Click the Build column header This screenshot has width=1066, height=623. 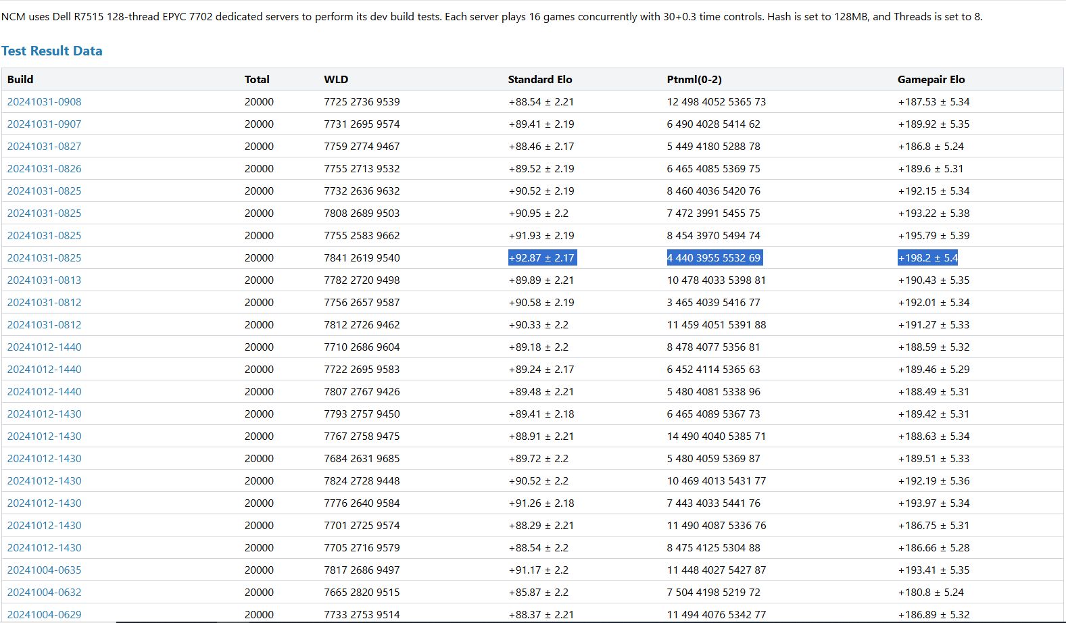tap(20, 79)
